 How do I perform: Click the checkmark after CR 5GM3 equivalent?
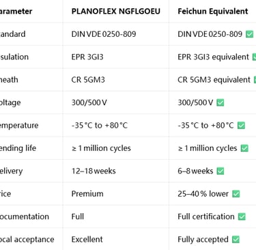tap(255, 80)
